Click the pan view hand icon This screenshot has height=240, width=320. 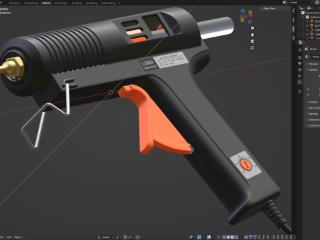point(252,35)
